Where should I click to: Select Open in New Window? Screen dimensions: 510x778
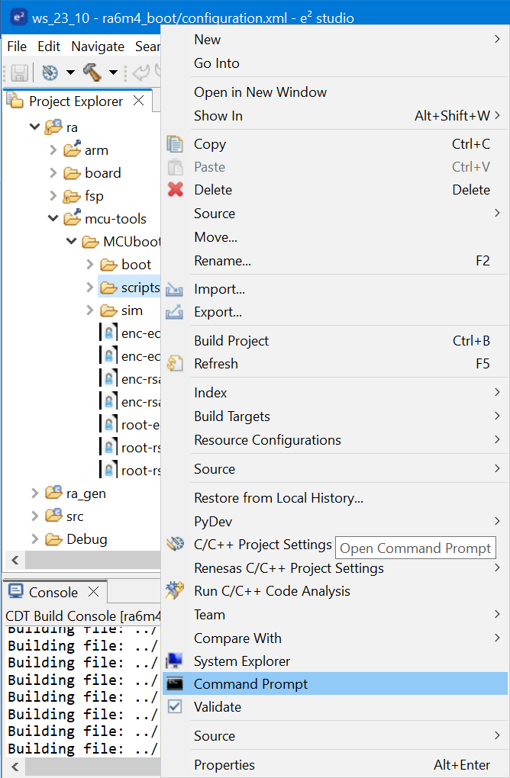coord(335,92)
